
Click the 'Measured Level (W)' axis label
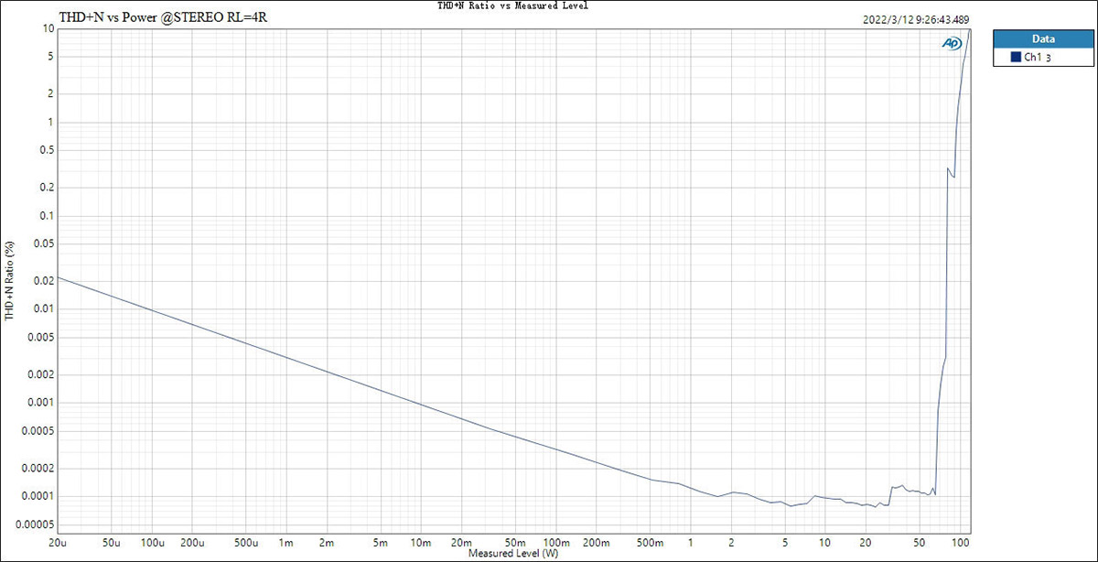512,554
